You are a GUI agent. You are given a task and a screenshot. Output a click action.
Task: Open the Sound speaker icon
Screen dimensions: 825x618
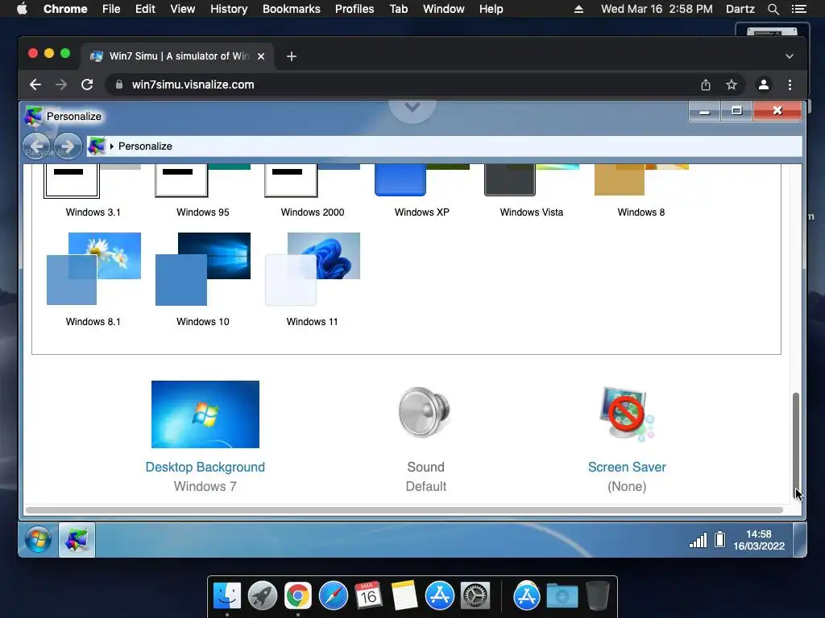pos(425,413)
